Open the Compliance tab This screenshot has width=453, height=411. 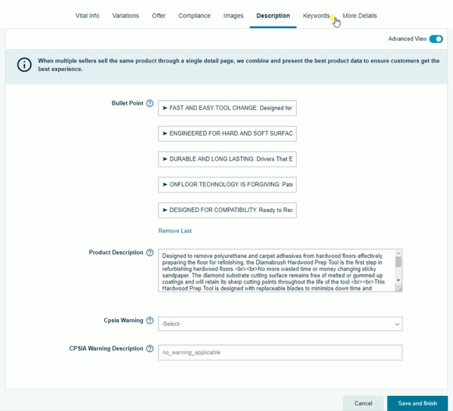(195, 16)
